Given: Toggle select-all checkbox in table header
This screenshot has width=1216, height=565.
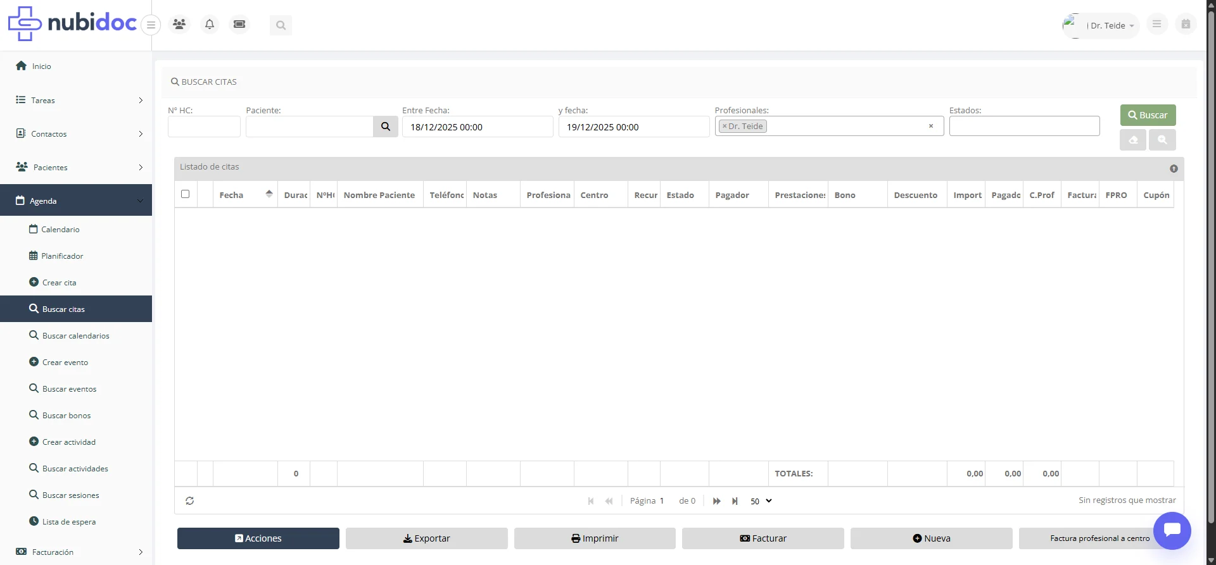Looking at the screenshot, I should tap(185, 194).
